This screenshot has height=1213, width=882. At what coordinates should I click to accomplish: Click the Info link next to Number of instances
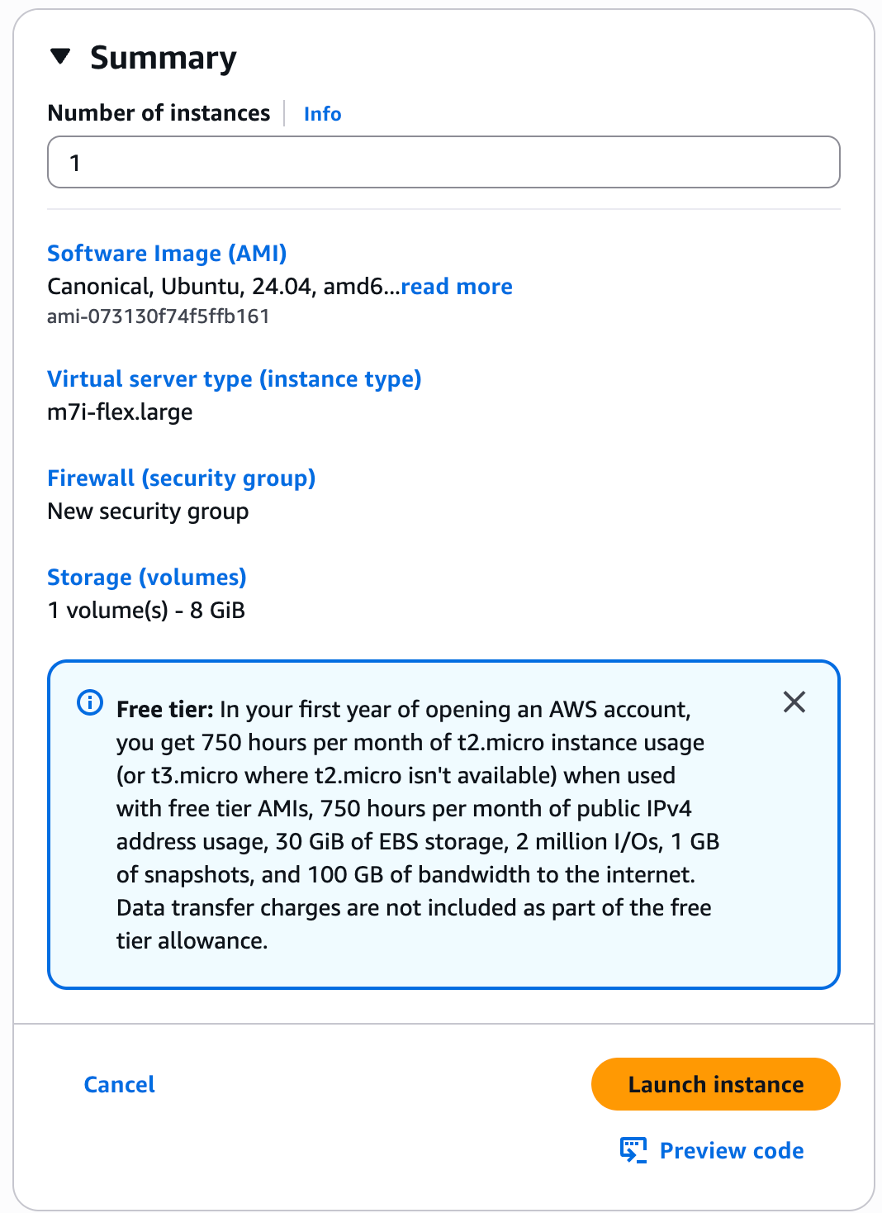[x=321, y=113]
